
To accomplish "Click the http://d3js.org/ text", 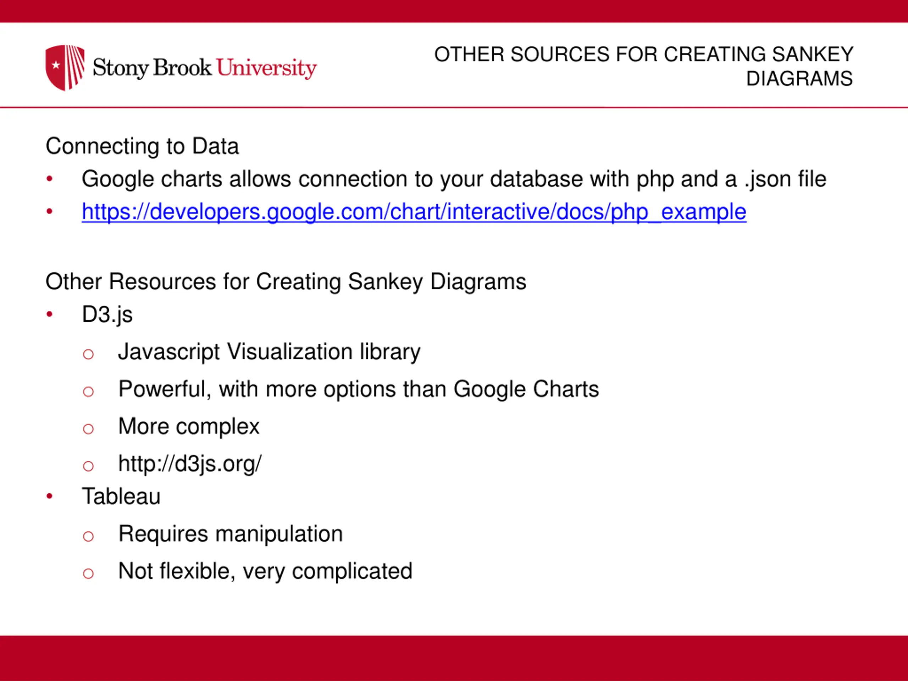I will (190, 464).
